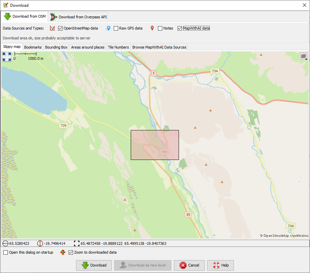Viewport: 310px width, 273px height.
Task: Open the Bounding Box tab
Action: [56, 47]
